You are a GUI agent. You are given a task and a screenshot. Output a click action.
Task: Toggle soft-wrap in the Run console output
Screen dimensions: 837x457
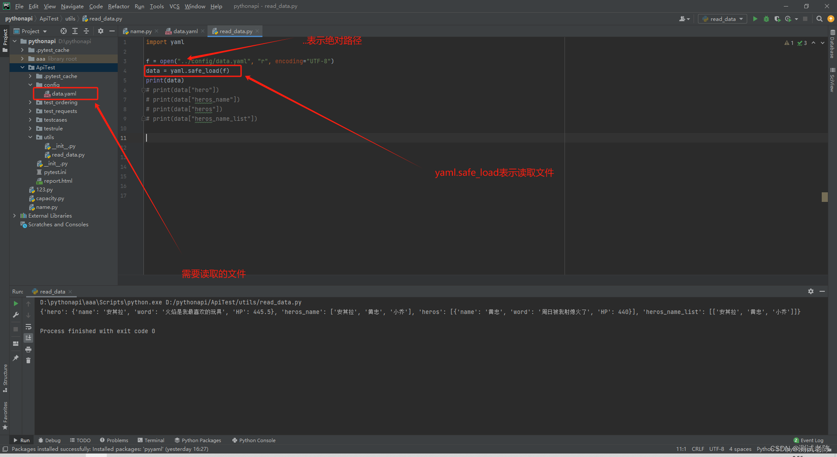(x=28, y=327)
